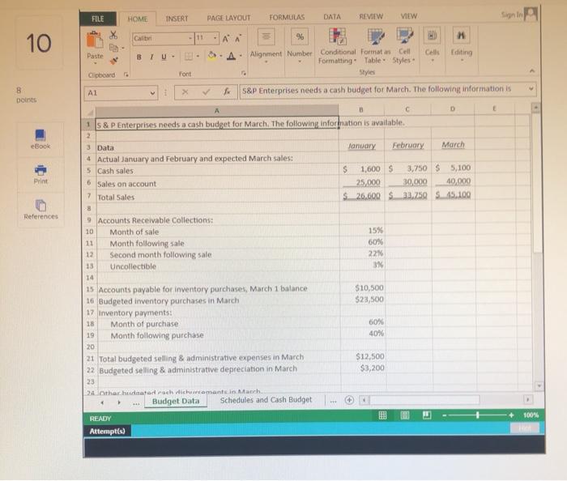The image size is (567, 481).
Task: Open the Calibri font name dropdown
Action: [x=190, y=38]
